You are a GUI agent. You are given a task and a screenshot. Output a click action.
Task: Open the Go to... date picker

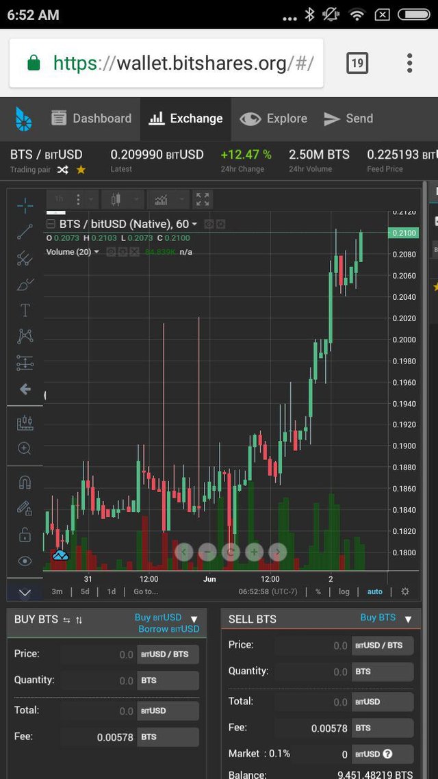(x=146, y=591)
